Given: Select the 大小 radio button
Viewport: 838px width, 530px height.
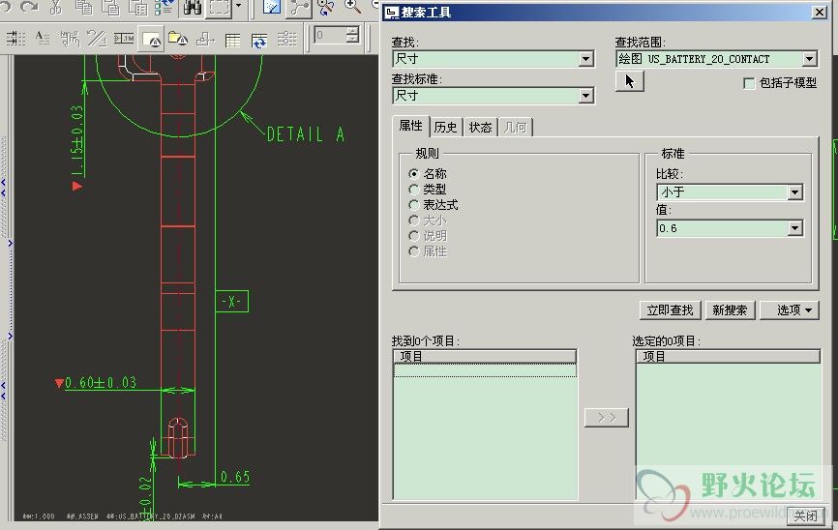Looking at the screenshot, I should 413,221.
